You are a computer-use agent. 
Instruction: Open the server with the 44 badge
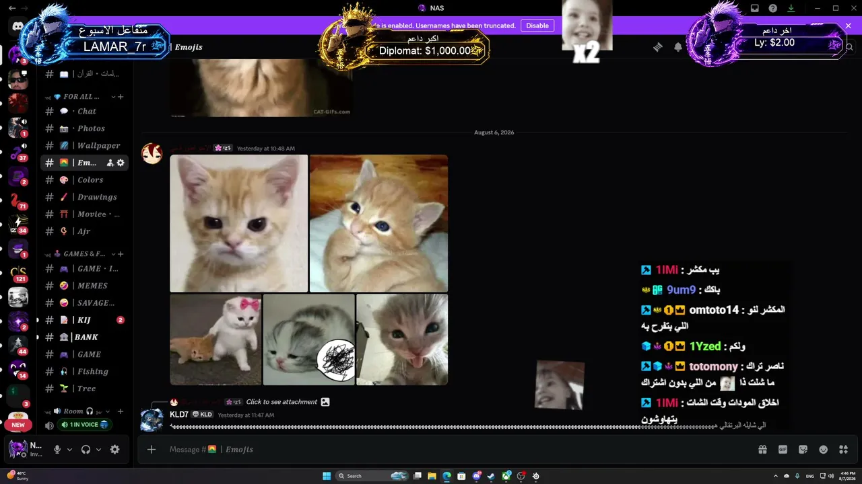click(x=18, y=345)
